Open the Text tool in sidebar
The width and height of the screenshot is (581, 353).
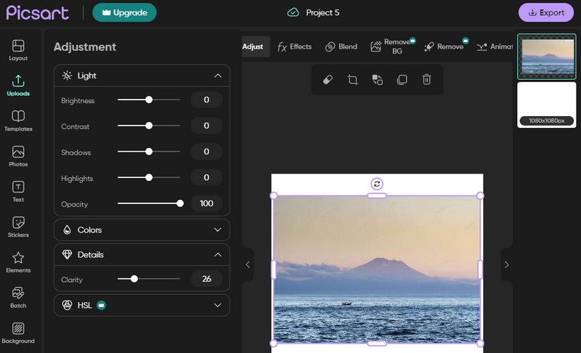pos(18,192)
